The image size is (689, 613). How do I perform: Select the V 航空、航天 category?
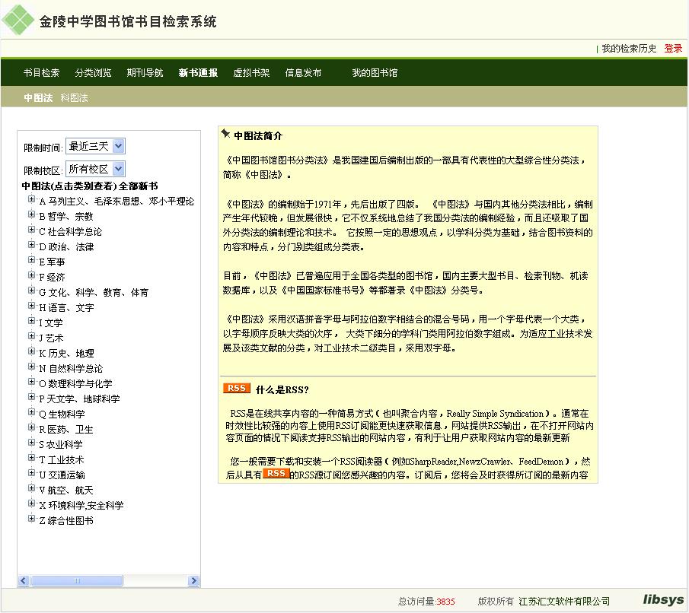tap(66, 490)
